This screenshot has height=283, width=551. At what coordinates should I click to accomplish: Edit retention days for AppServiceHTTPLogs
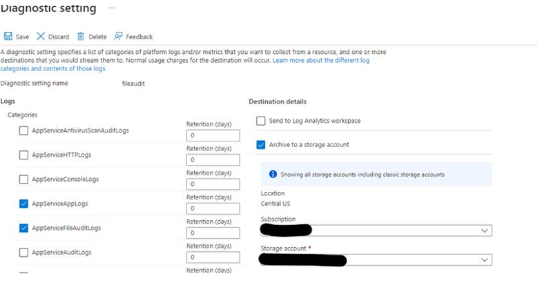coord(213,159)
